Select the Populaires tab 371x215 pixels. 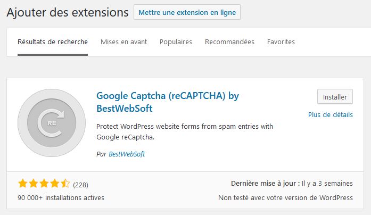(176, 42)
